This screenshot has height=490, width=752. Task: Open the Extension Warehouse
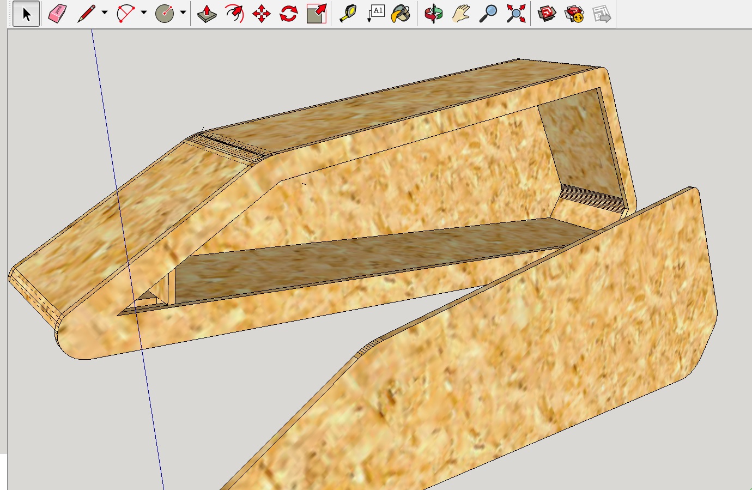point(574,14)
